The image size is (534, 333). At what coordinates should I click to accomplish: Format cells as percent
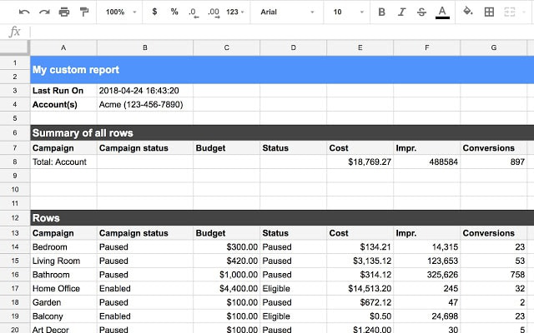click(x=174, y=12)
